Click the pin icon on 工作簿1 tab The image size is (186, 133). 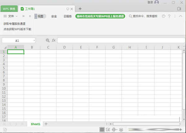pyautogui.click(x=68, y=9)
